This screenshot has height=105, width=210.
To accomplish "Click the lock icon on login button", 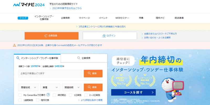I will pyautogui.click(x=104, y=36).
